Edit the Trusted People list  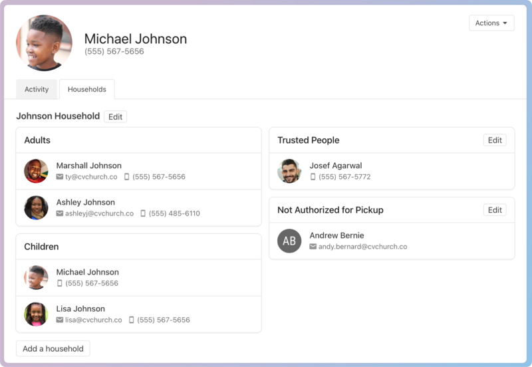(494, 140)
